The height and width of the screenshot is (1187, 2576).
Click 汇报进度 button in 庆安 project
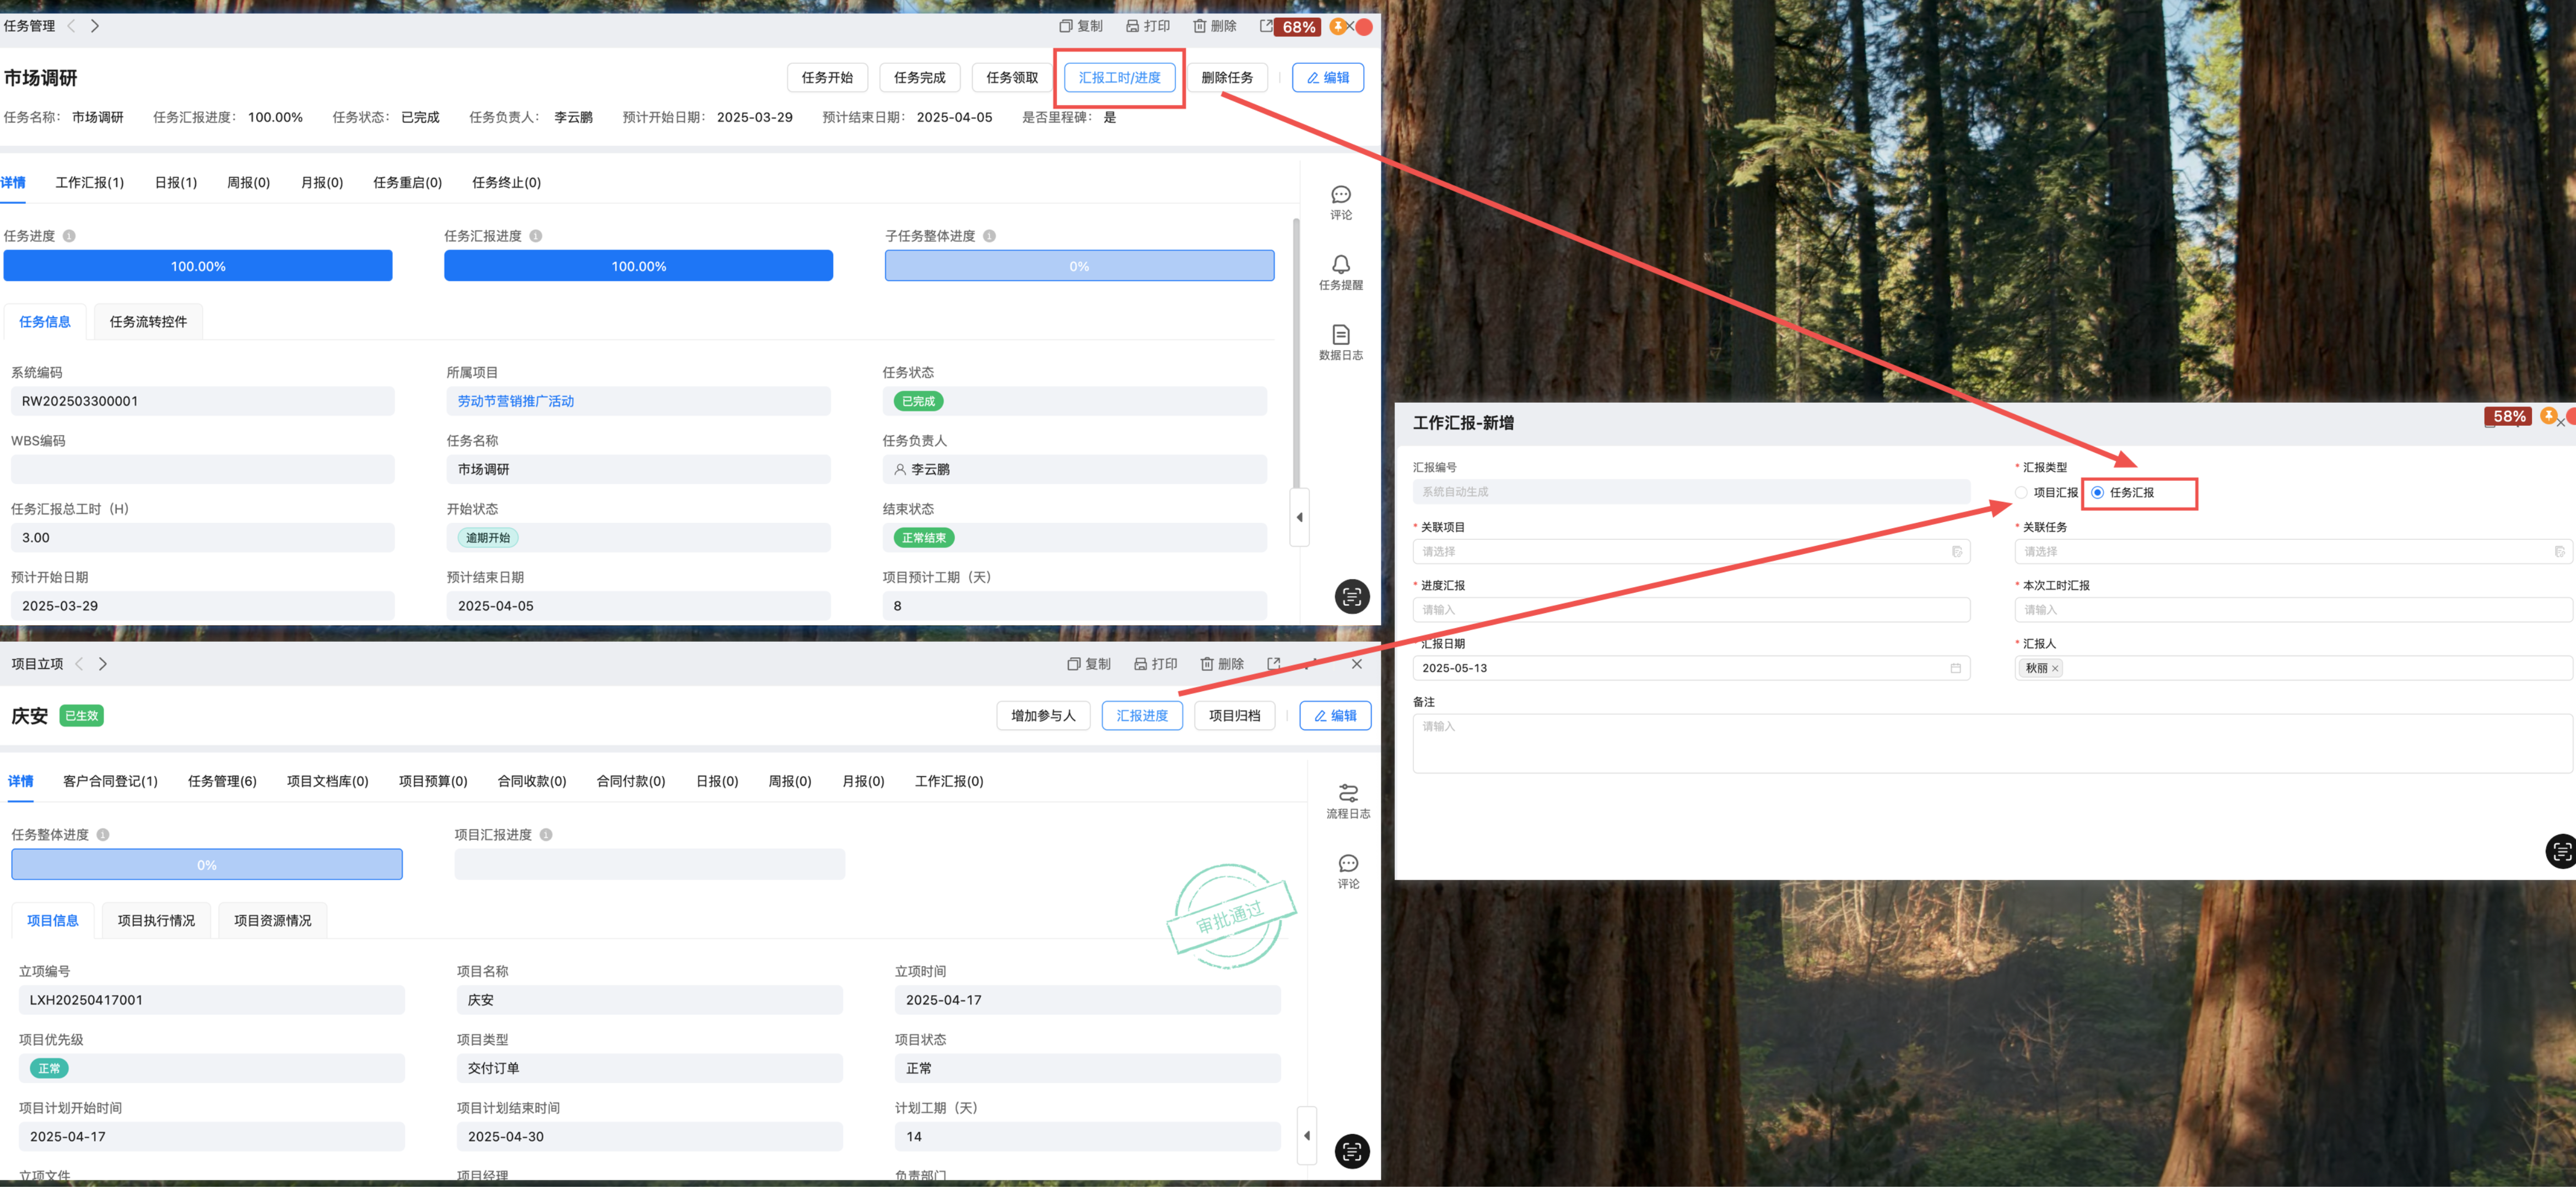(x=1142, y=716)
